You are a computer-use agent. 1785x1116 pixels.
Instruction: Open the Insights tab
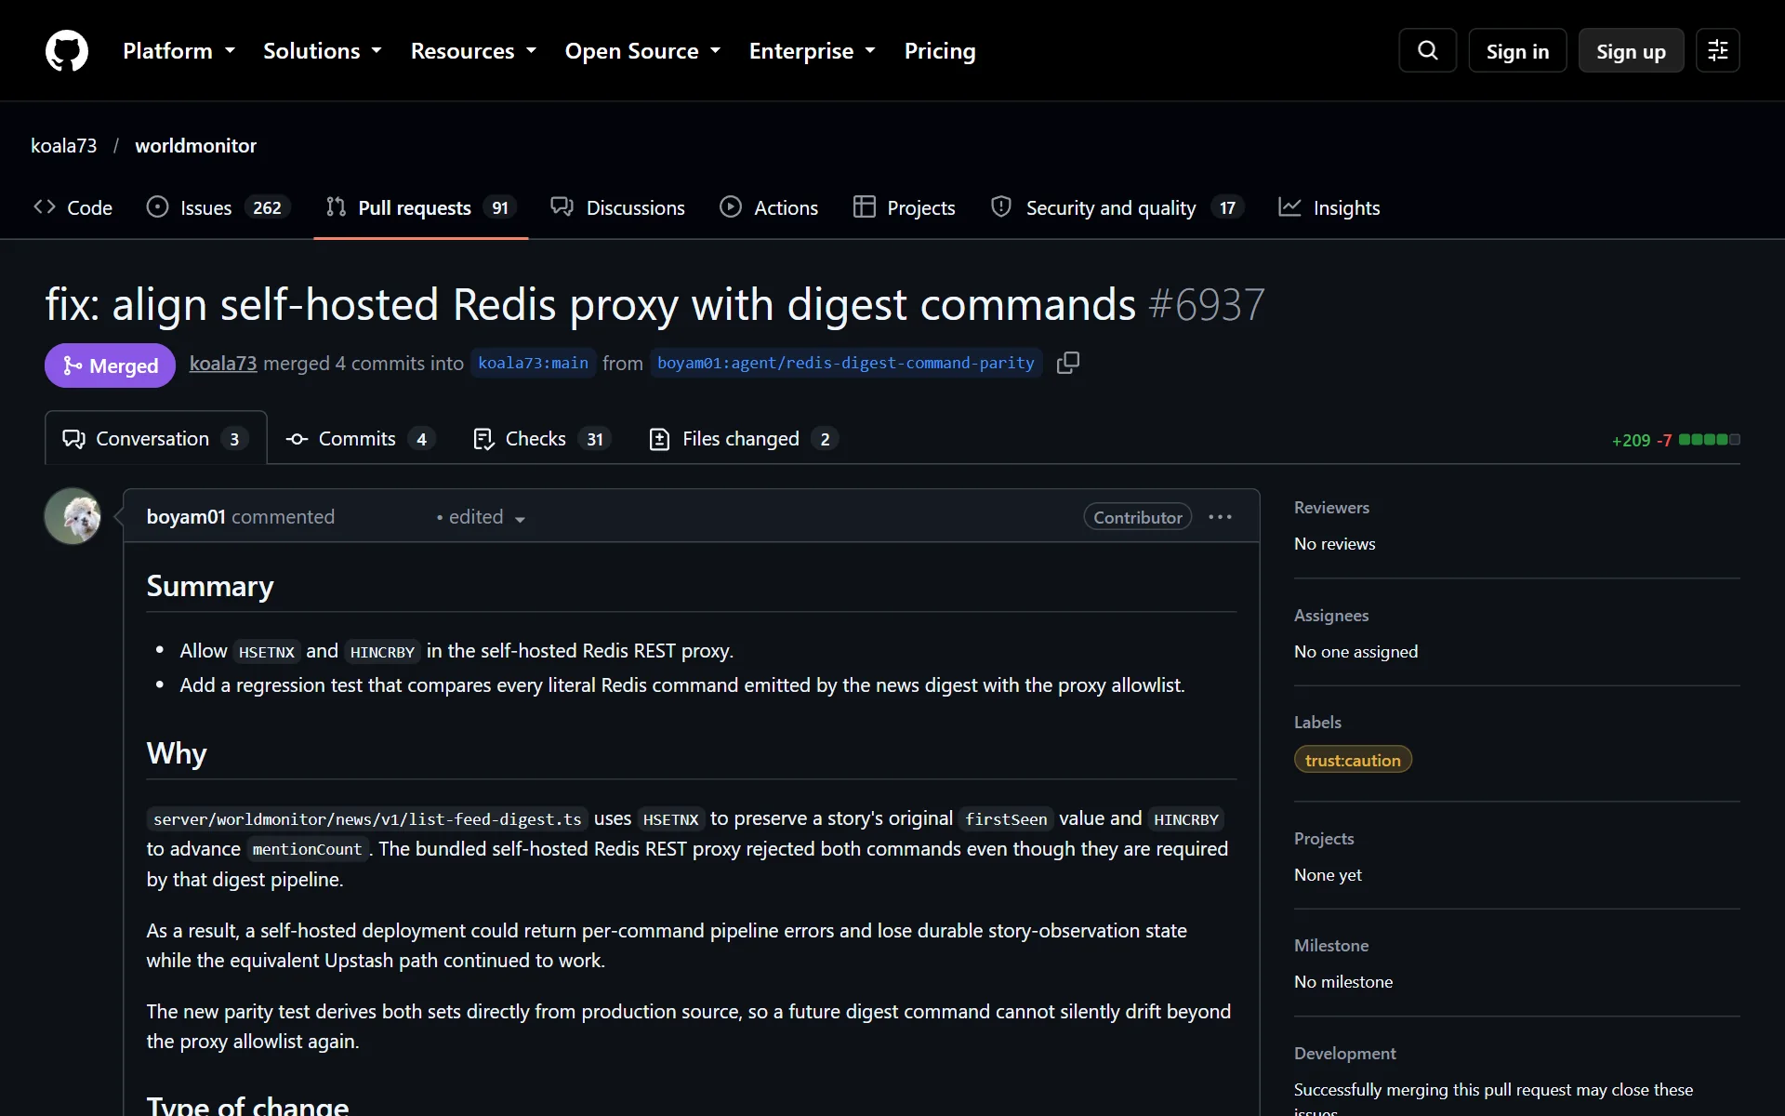point(1329,207)
